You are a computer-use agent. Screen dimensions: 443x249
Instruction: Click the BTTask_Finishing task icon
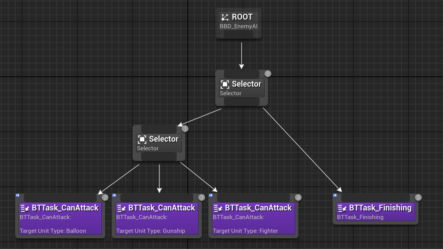coord(342,208)
